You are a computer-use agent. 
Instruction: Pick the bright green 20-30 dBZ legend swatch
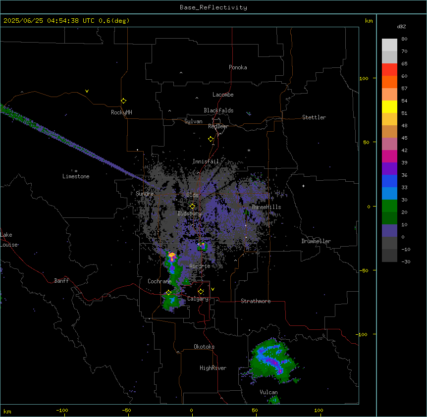coord(389,206)
